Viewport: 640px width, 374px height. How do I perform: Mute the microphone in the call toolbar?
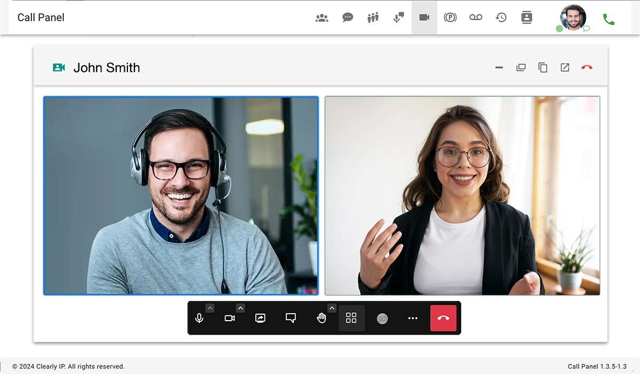point(199,318)
